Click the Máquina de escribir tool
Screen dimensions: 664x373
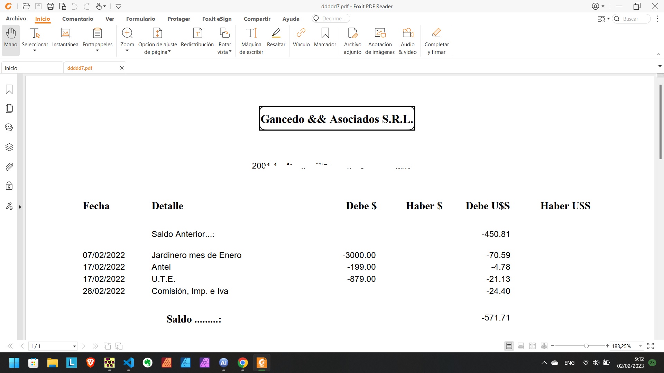coord(251,41)
